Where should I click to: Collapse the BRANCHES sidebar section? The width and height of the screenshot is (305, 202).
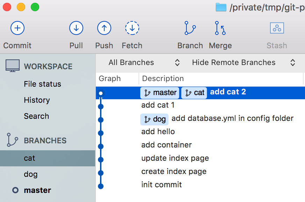tap(45, 140)
